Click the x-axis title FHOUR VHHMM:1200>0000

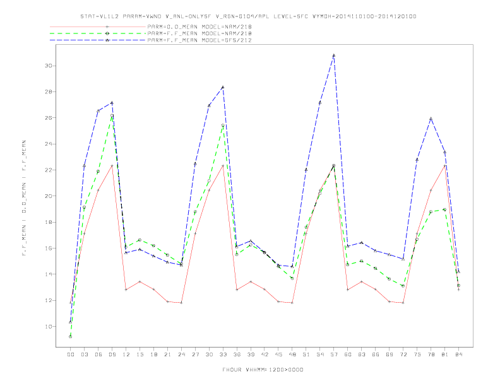coord(263,370)
